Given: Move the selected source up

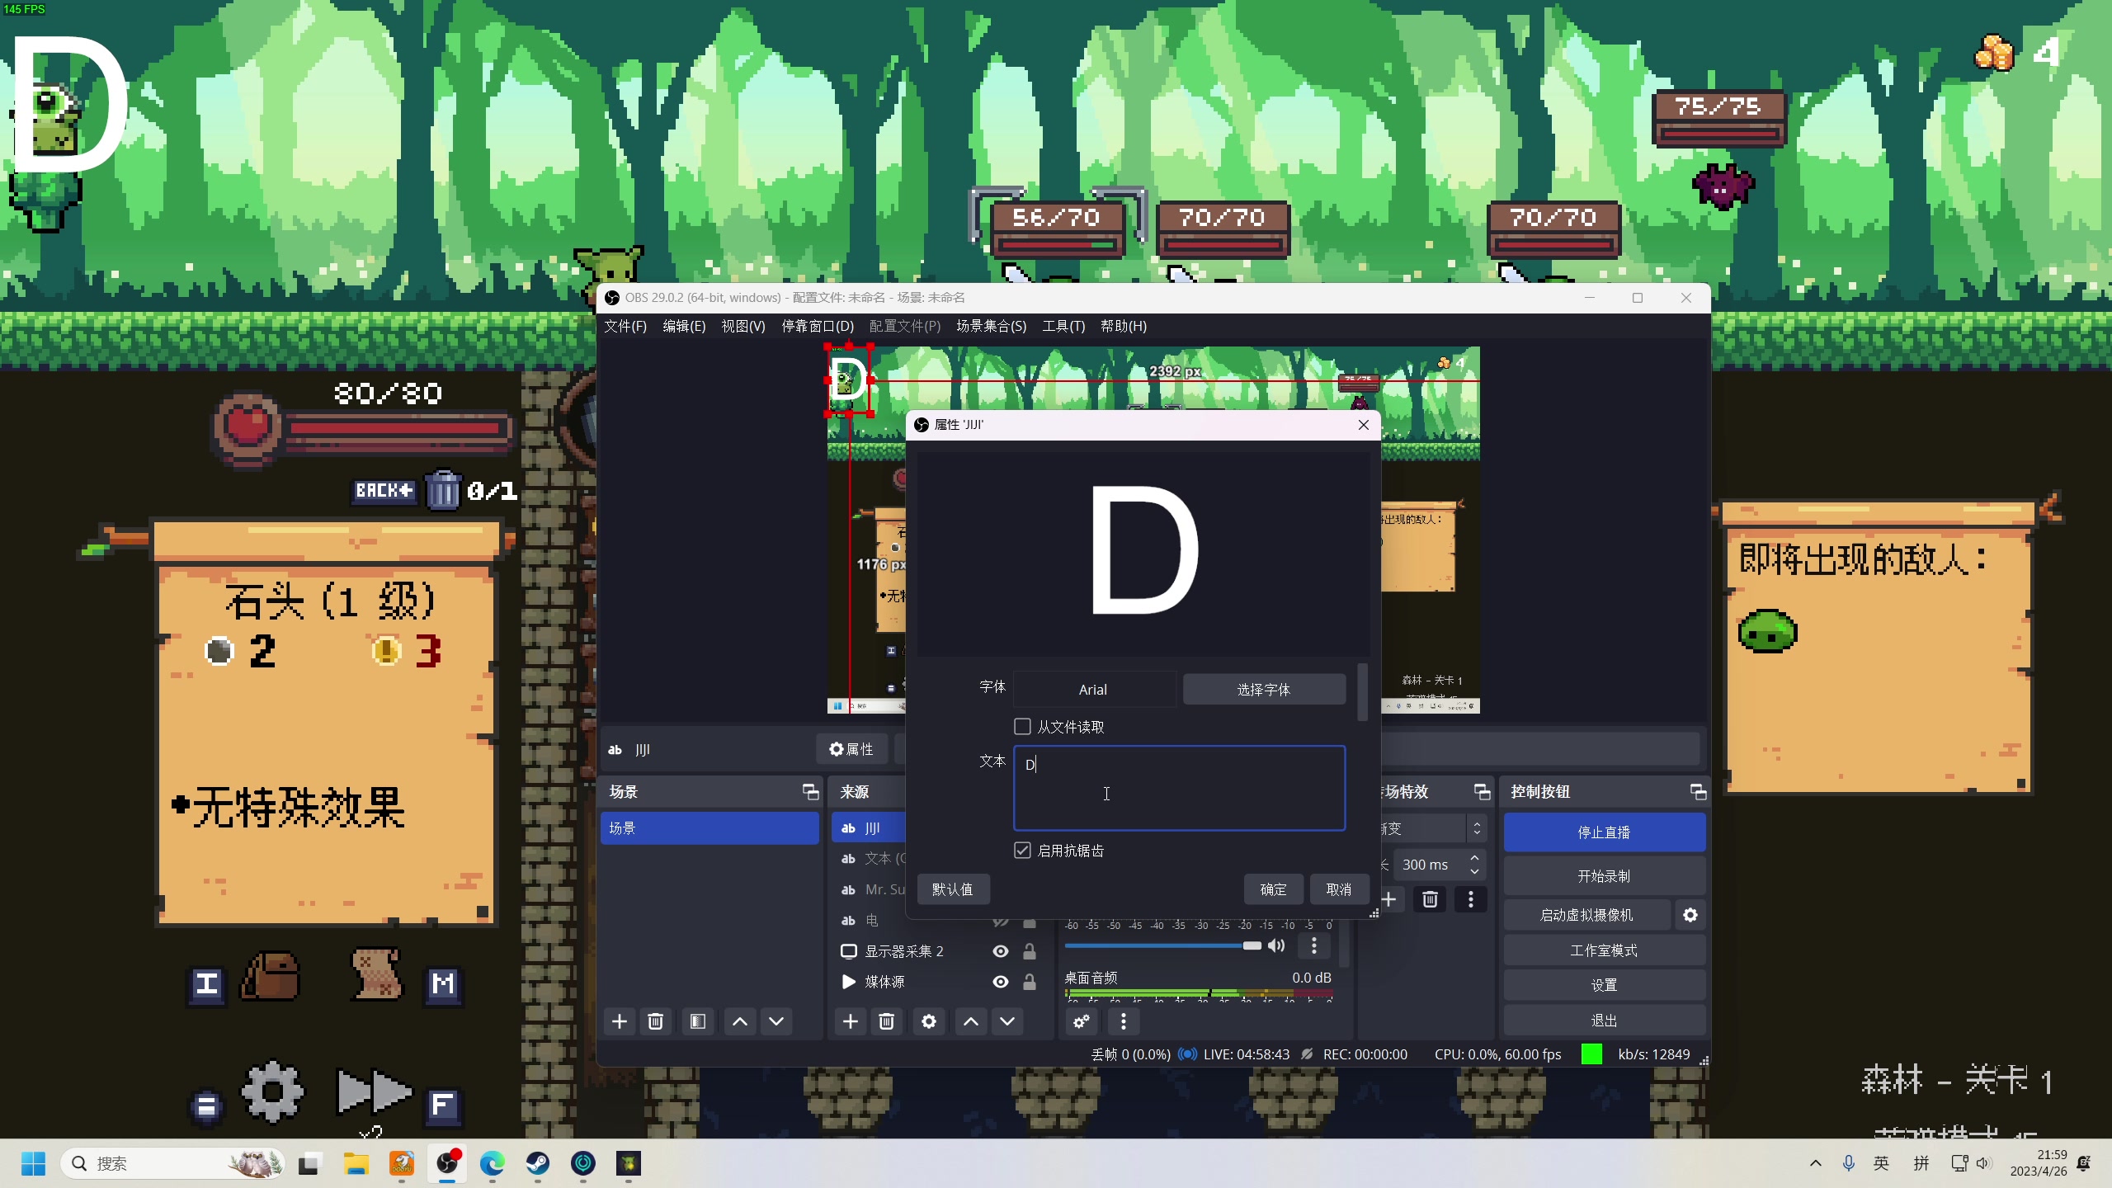Looking at the screenshot, I should click(x=971, y=1021).
